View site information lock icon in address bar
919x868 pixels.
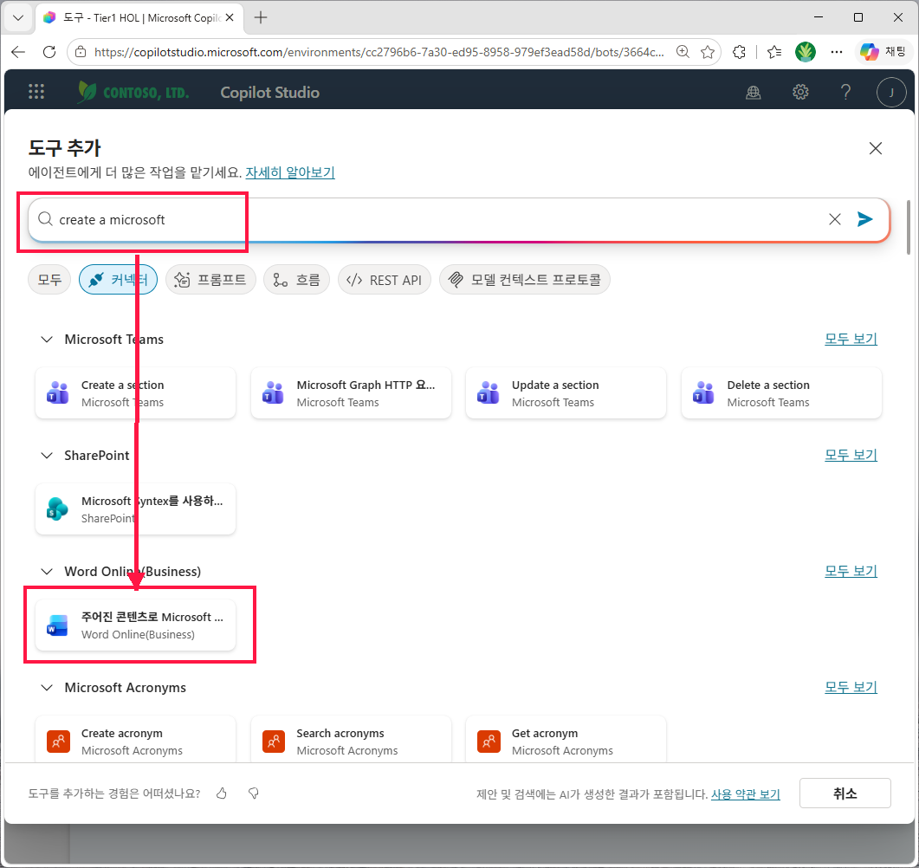(x=81, y=52)
